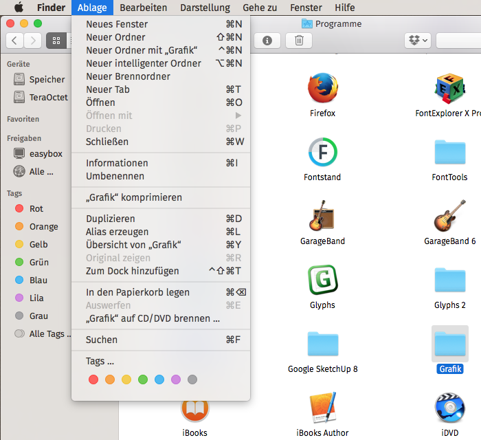Click the iDVD application icon

(x=450, y=408)
